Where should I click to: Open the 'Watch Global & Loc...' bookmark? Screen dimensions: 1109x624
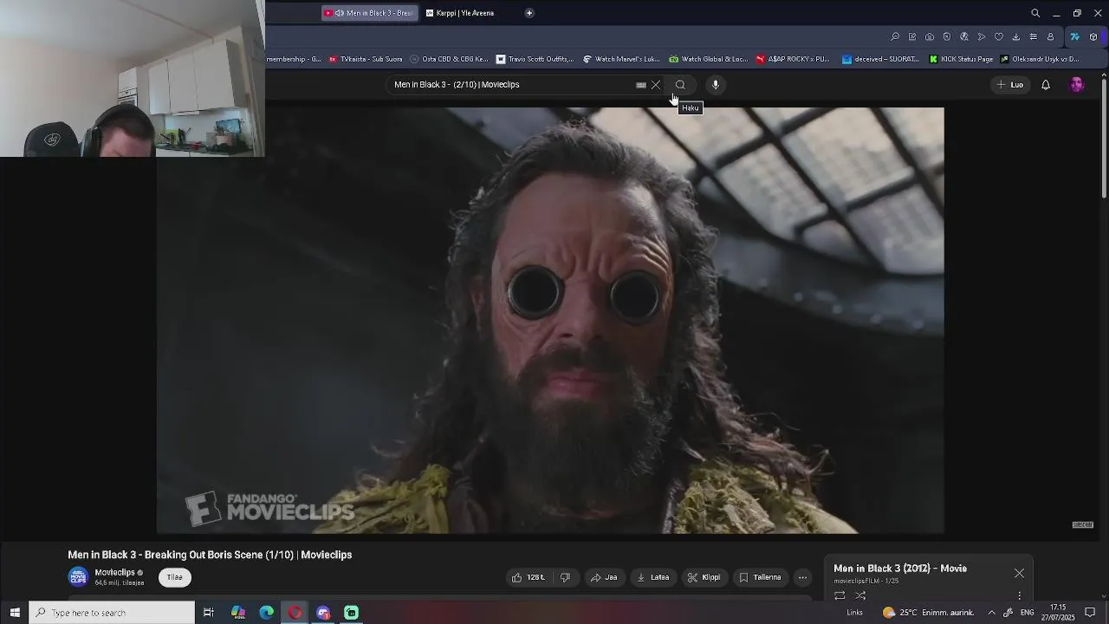click(x=709, y=59)
